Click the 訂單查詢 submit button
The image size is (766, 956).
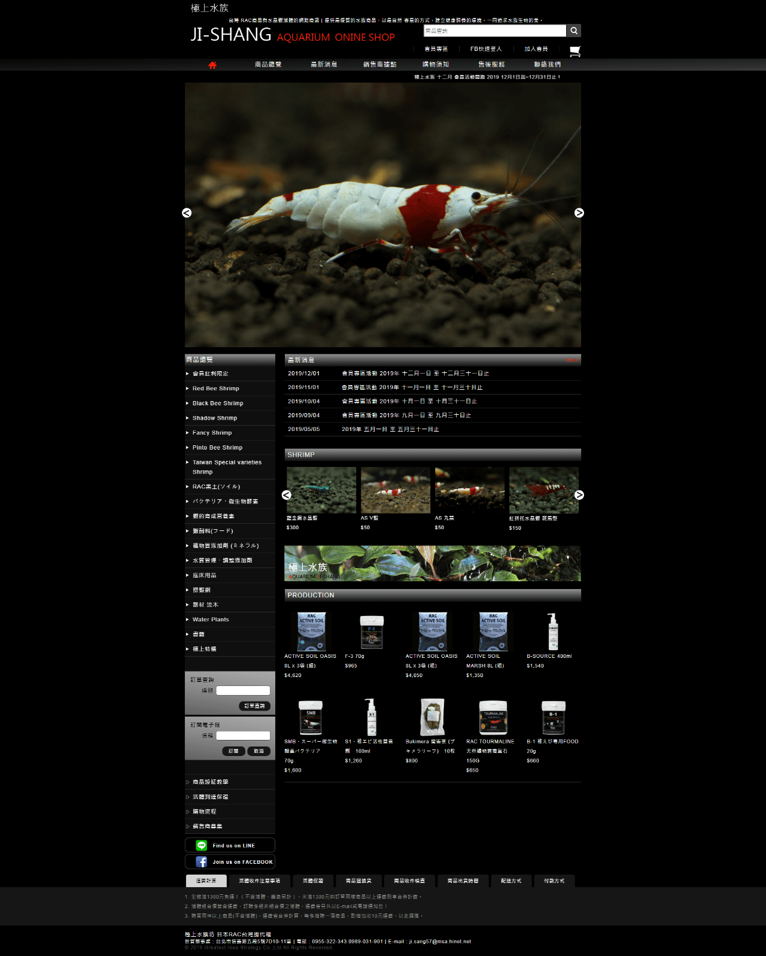[x=254, y=706]
